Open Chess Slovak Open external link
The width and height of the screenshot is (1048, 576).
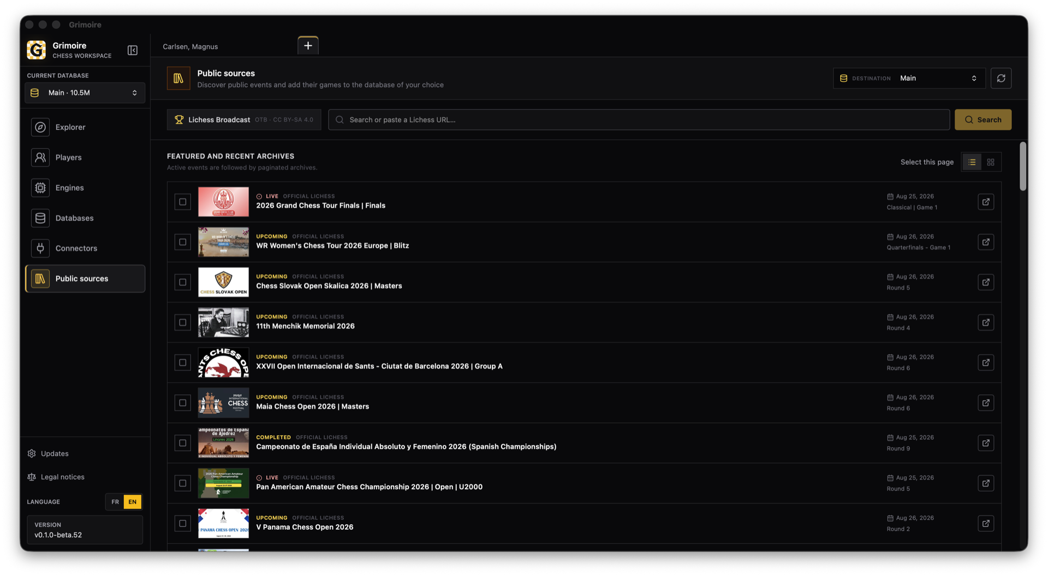pos(986,282)
